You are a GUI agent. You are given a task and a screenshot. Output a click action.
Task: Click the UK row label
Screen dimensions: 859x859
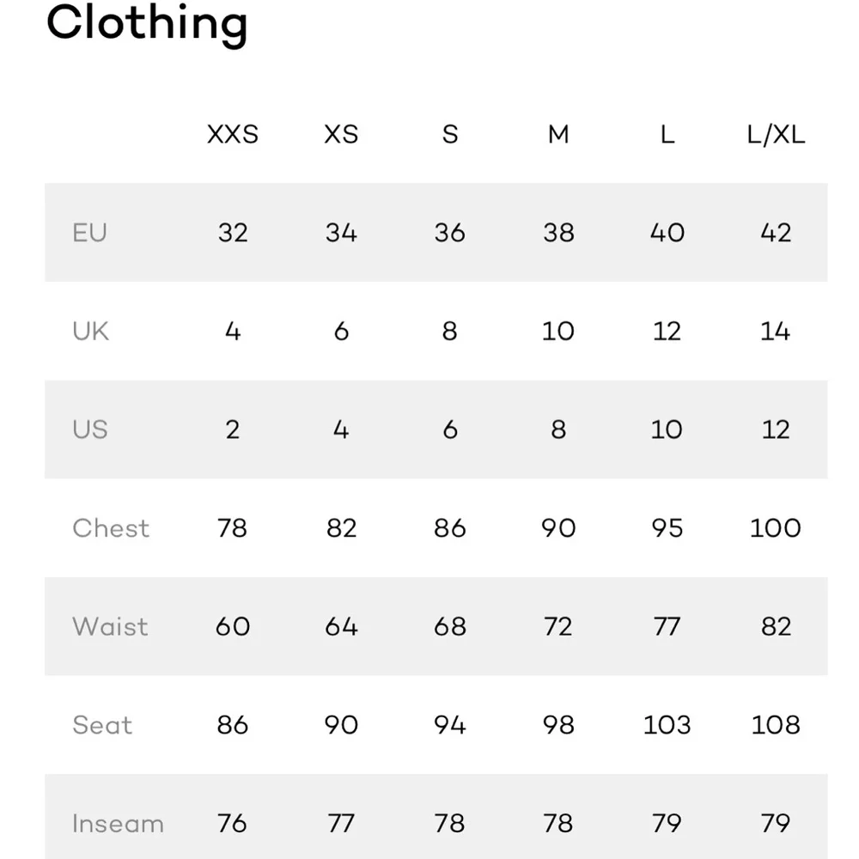pos(91,332)
